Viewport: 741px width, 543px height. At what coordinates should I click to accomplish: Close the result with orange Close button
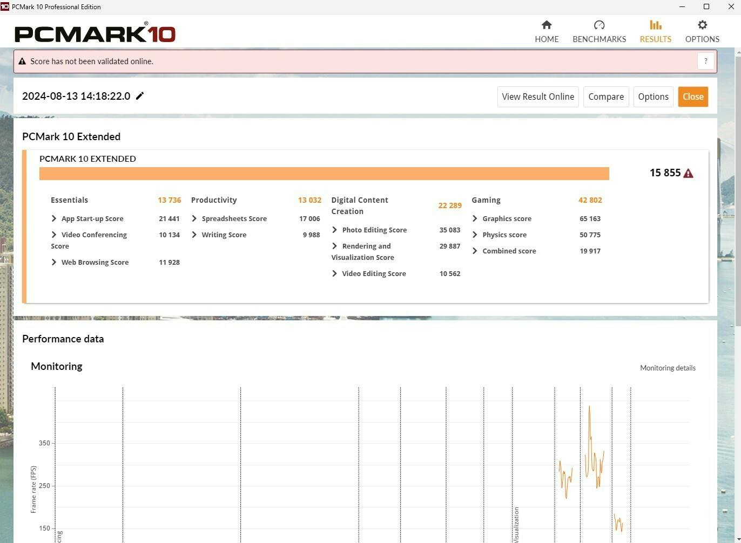pyautogui.click(x=692, y=97)
